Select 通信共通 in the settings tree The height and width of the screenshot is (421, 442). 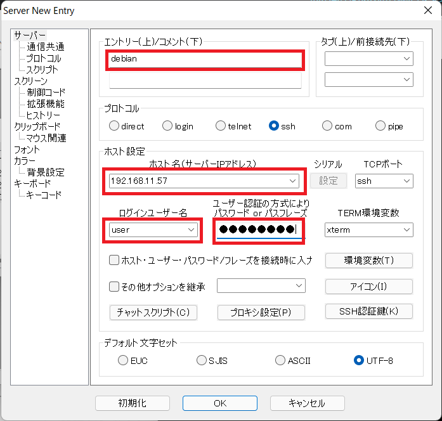pyautogui.click(x=46, y=47)
